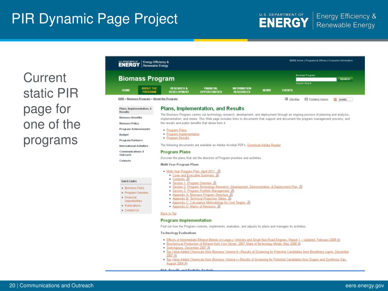The image size is (388, 291).
Task: Click the Biomass Program breadcrumb link
Action: 139,99
